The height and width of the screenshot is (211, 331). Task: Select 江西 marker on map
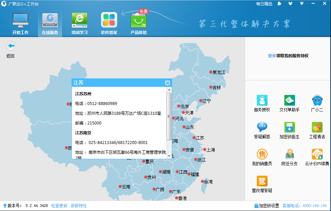click(177, 172)
